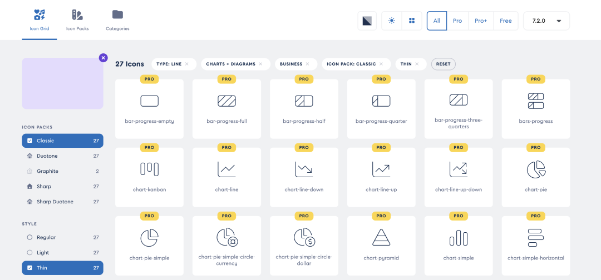This screenshot has width=601, height=280.
Task: Click PRO badge on bars-progress card
Action: point(536,79)
